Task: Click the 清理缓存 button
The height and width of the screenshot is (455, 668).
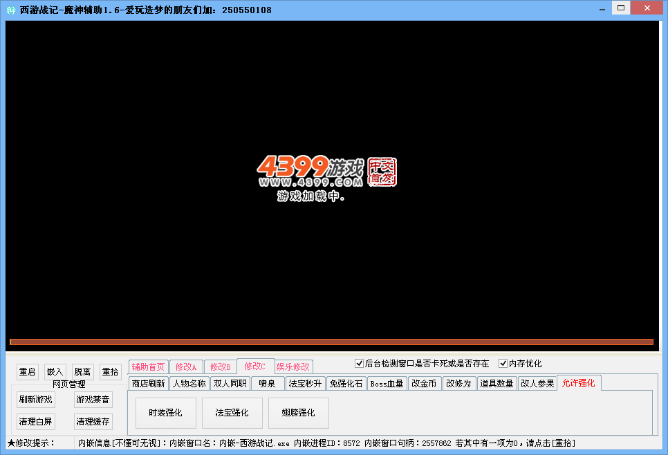Action: (93, 422)
